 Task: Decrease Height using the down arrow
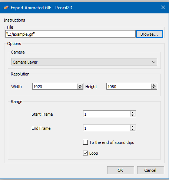click(153, 88)
